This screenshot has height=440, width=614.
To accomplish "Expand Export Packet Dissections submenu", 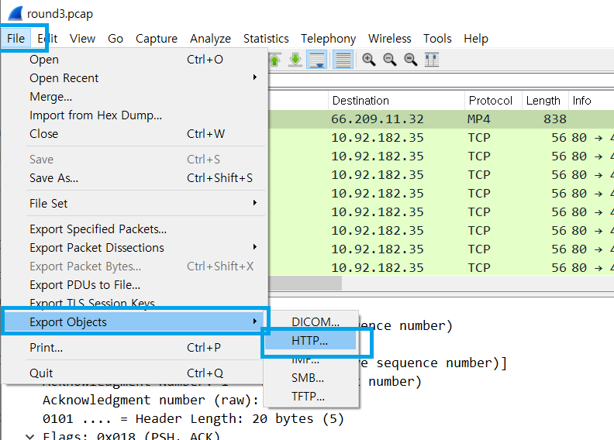I will click(x=135, y=248).
